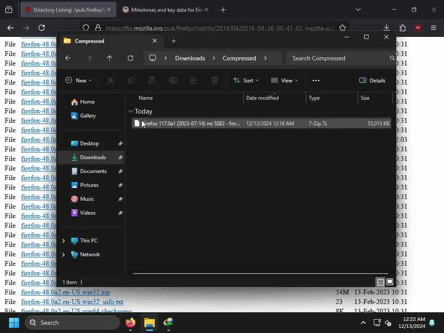Click the Downloads breadcrumb segment
Viewport: 444px width, 333px height.
(x=190, y=58)
